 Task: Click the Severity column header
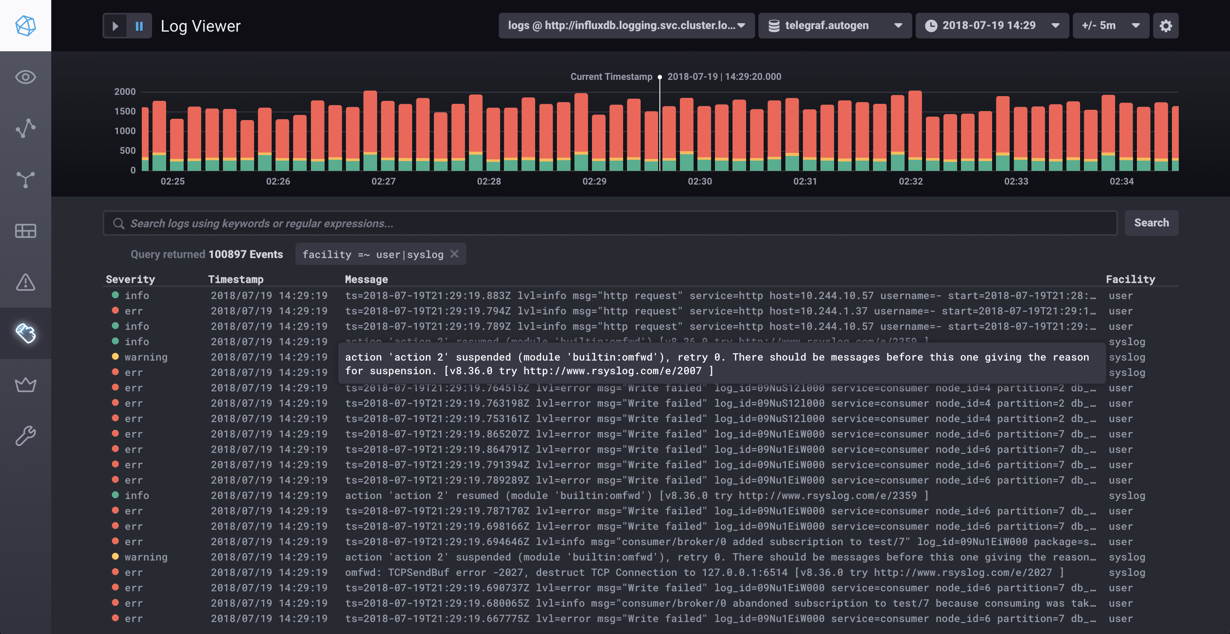click(x=130, y=279)
